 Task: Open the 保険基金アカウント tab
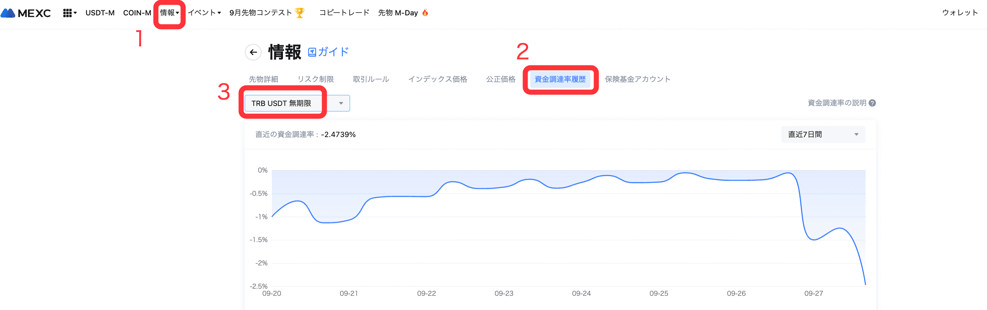pos(637,79)
